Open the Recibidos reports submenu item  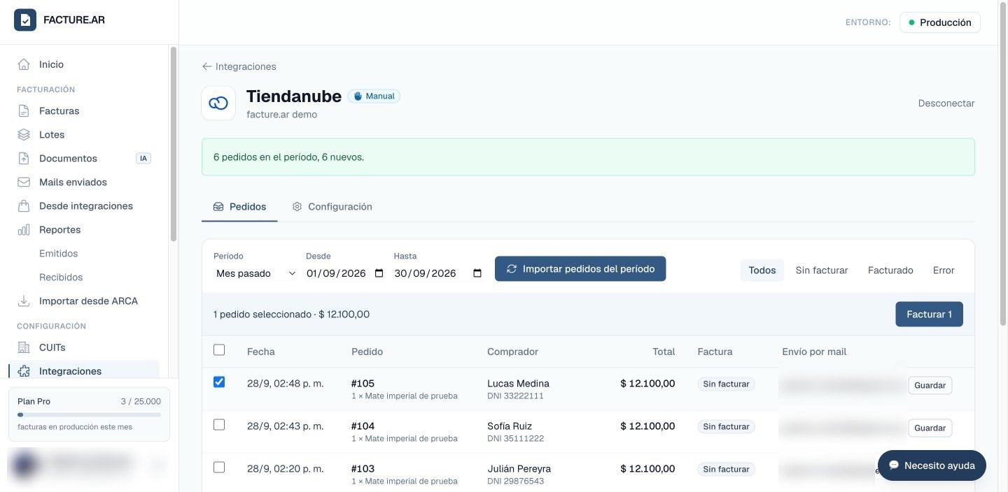[61, 277]
